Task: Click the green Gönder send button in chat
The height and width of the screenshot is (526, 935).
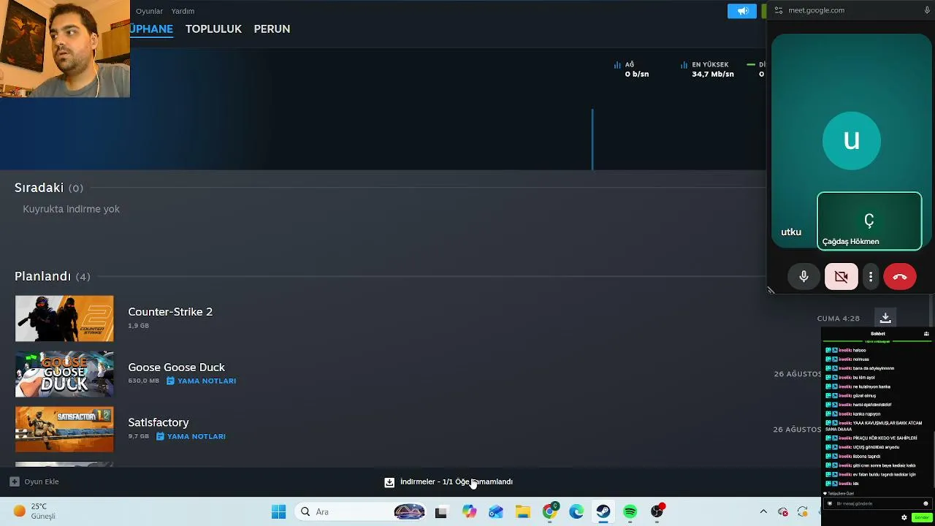Action: (x=922, y=517)
